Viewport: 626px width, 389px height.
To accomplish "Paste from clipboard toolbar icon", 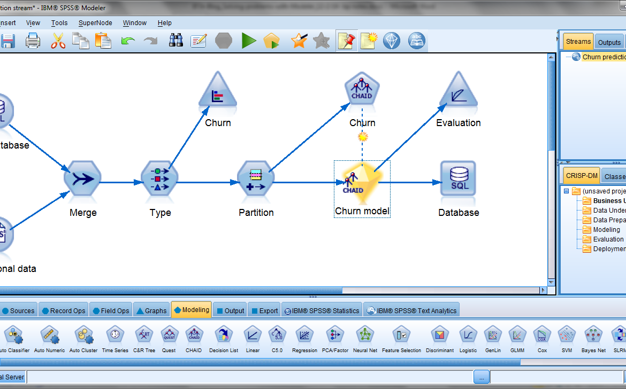I will 103,41.
